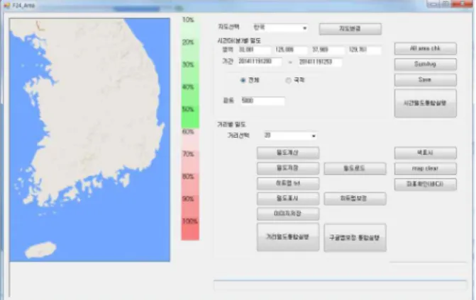Click the area field showing 125.00
Screen dimensions: 476x300
pyautogui.click(x=291, y=50)
